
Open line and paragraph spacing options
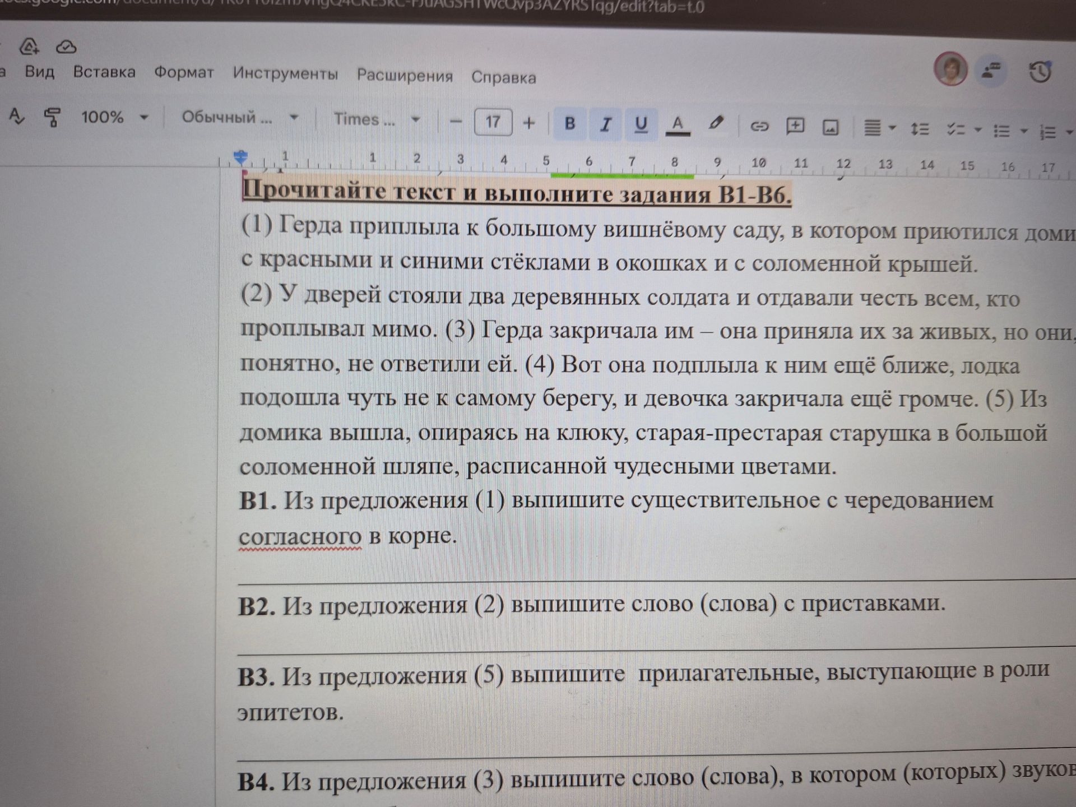pos(920,129)
